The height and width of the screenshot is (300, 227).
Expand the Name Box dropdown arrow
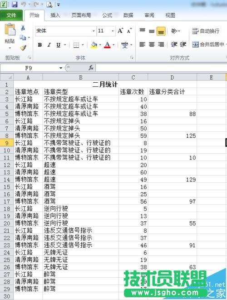pyautogui.click(x=61, y=68)
